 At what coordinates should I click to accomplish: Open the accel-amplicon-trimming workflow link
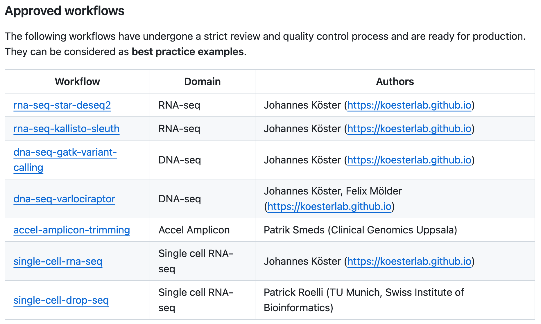pyautogui.click(x=71, y=230)
